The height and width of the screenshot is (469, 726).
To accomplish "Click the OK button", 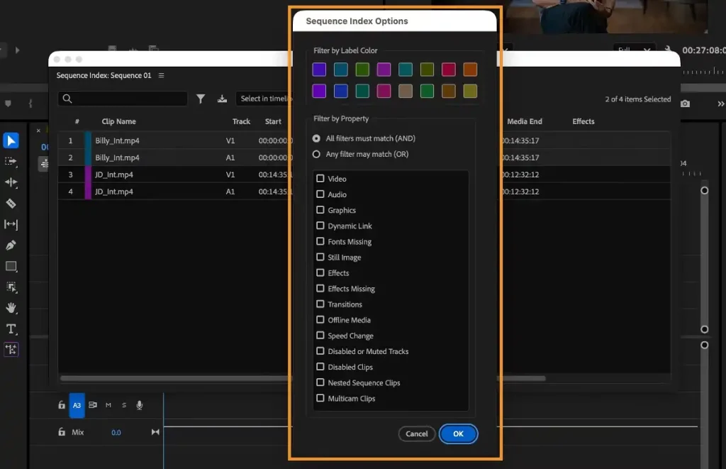I will (458, 434).
